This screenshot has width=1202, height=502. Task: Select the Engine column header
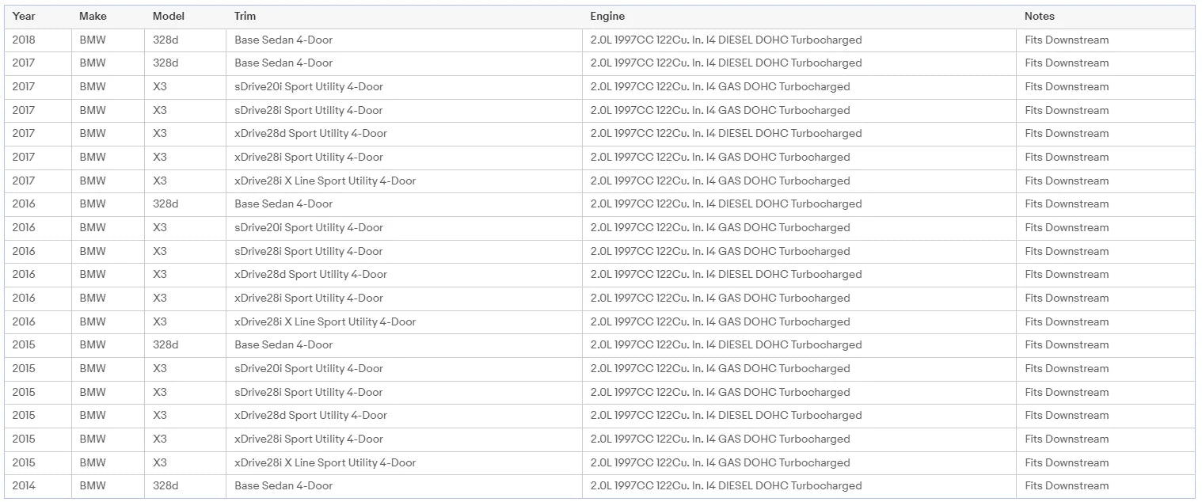607,16
